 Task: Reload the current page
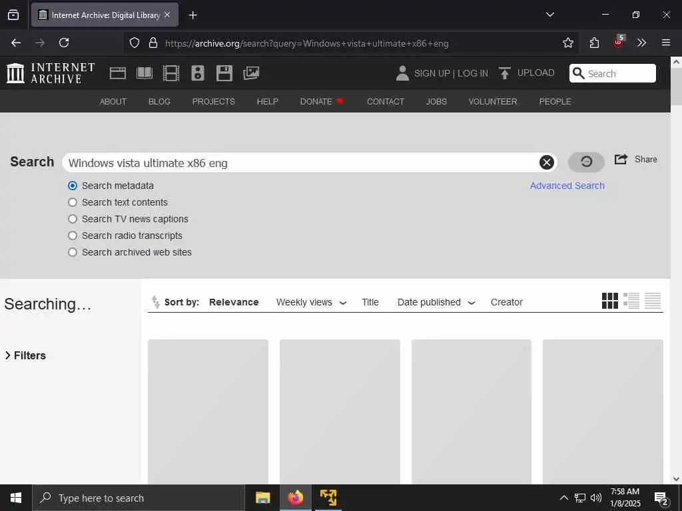click(x=64, y=43)
